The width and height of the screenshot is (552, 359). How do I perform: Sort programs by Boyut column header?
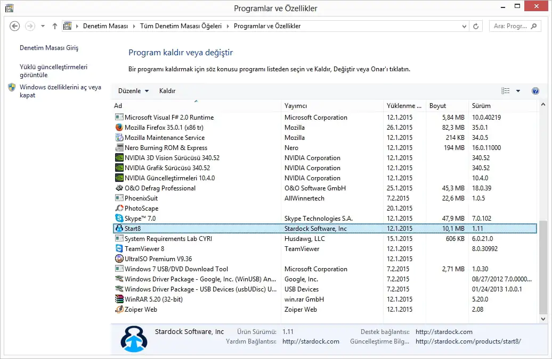pyautogui.click(x=445, y=106)
